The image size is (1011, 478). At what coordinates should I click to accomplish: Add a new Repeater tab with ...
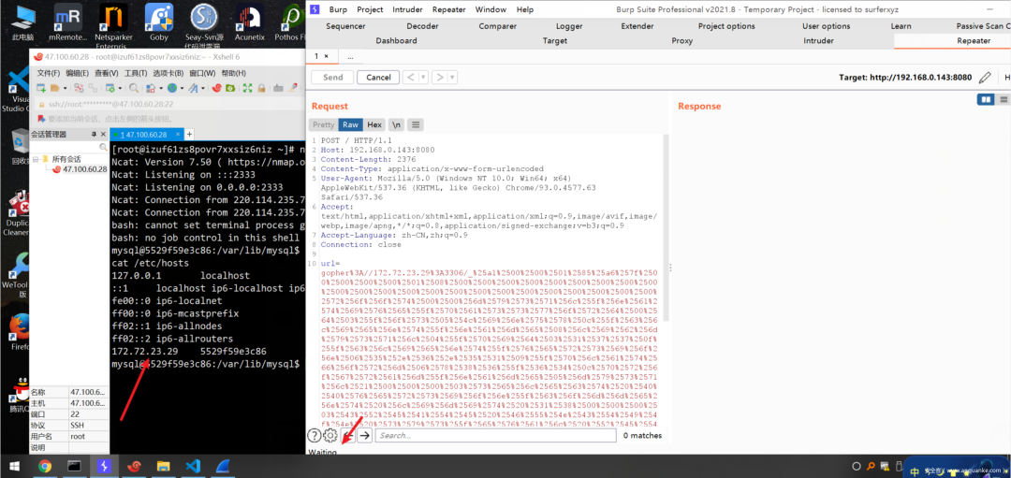point(350,56)
